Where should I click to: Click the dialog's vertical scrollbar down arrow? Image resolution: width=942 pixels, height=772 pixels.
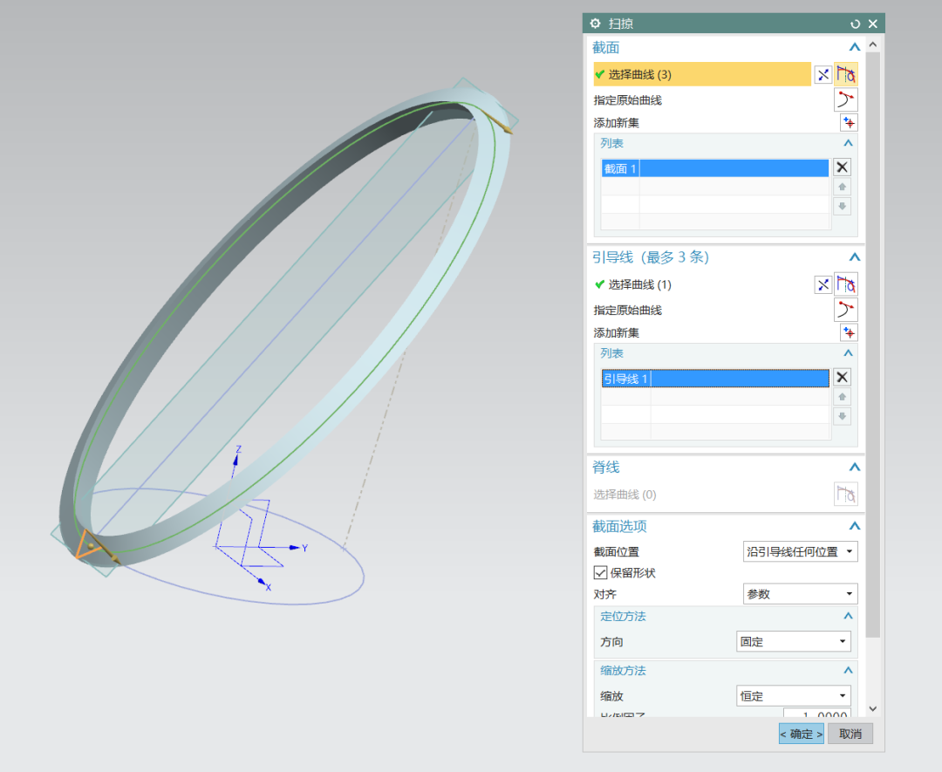(873, 709)
